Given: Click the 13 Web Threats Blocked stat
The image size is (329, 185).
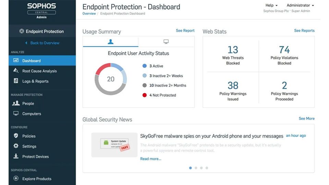Looking at the screenshot, I should [x=233, y=55].
